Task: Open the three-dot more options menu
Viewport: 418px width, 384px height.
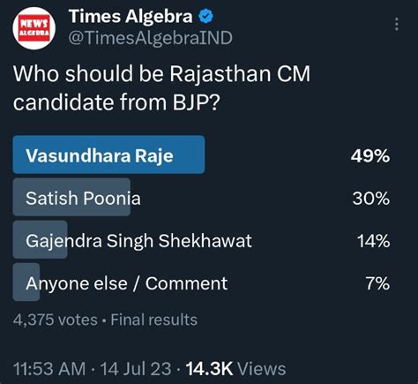Action: pyautogui.click(x=397, y=24)
